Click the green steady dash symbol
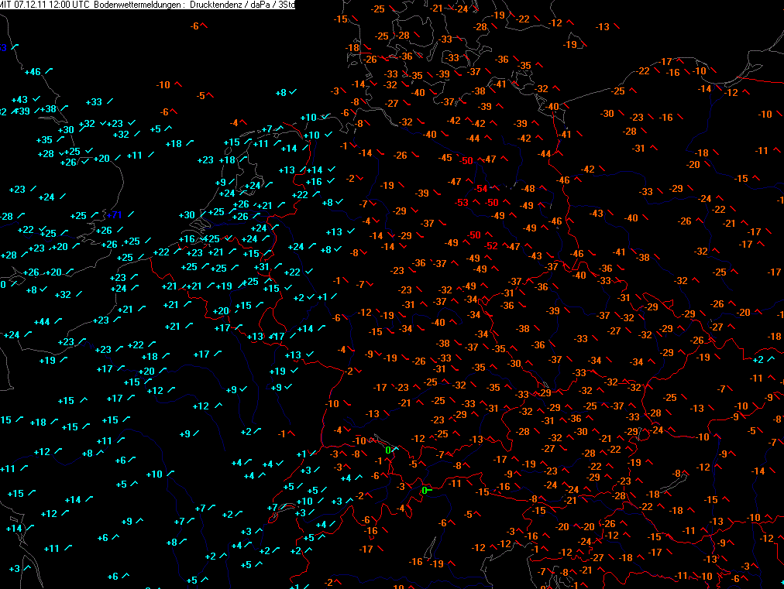Image resolution: width=784 pixels, height=589 pixels. [x=432, y=490]
